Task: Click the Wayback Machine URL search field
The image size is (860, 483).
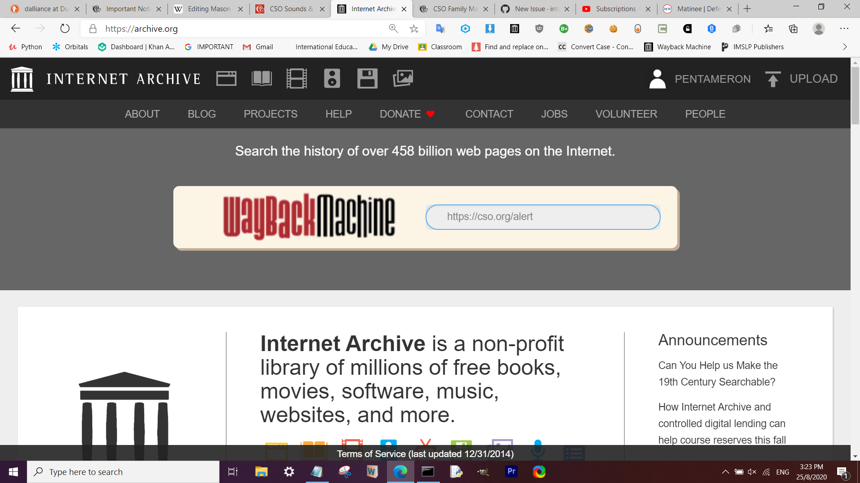Action: tap(543, 217)
